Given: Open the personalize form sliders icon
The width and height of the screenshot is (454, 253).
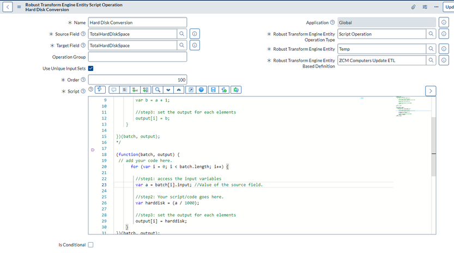Looking at the screenshot, I should [x=425, y=7].
